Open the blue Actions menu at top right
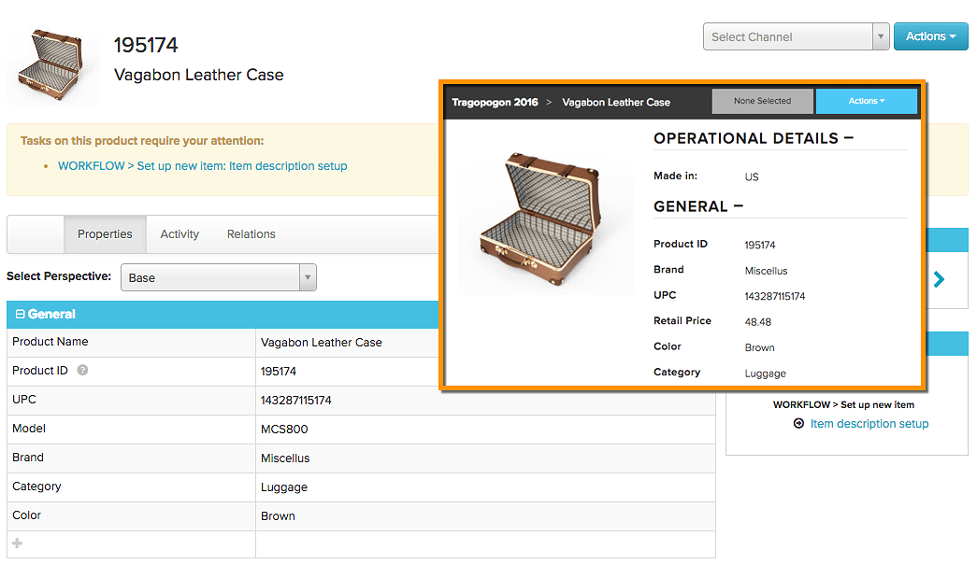 (930, 36)
